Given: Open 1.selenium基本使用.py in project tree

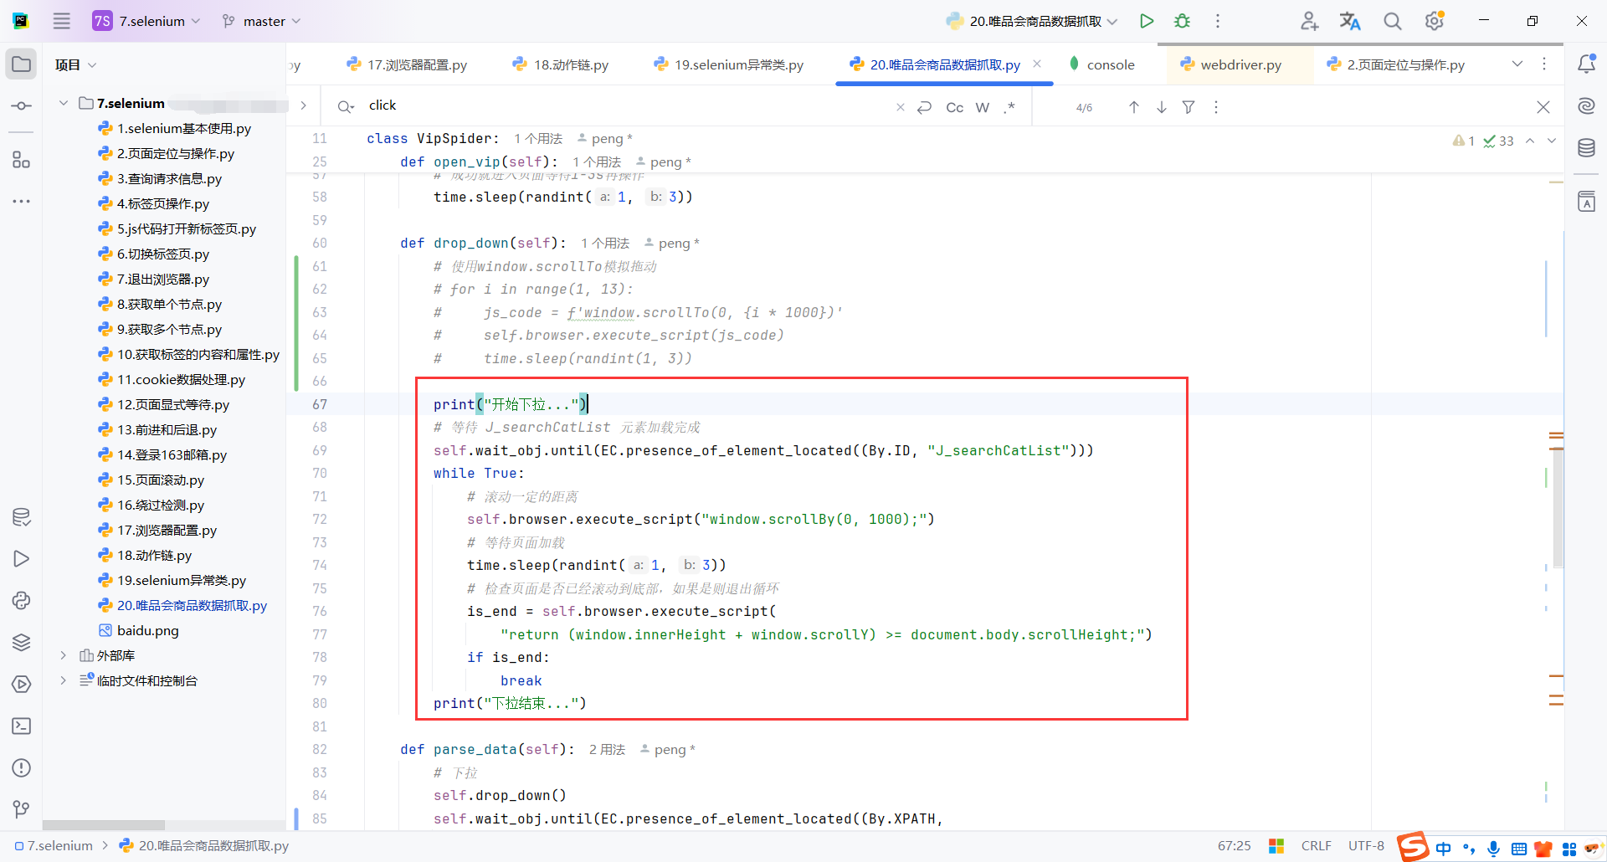Looking at the screenshot, I should [x=174, y=128].
